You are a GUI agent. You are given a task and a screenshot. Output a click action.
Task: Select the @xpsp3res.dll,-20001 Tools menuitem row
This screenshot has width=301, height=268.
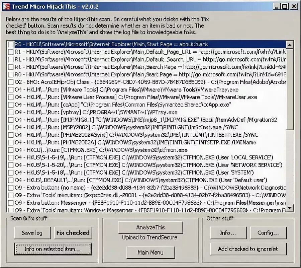pyautogui.click(x=150, y=195)
